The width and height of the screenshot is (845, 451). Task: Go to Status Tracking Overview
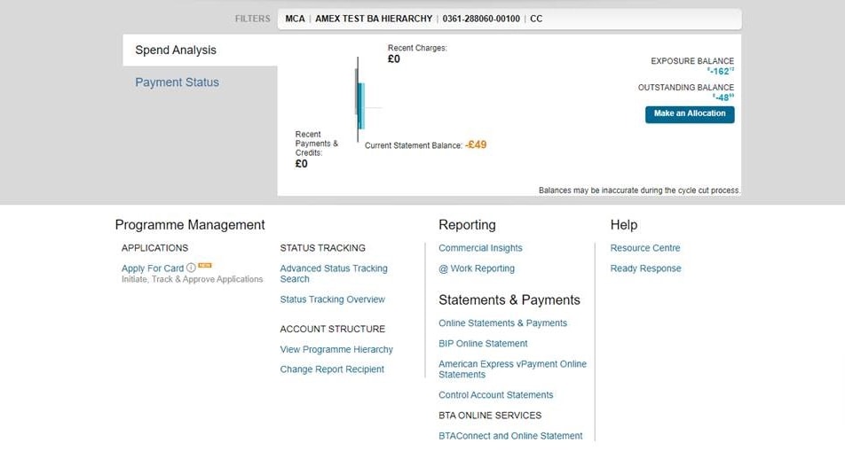point(332,299)
